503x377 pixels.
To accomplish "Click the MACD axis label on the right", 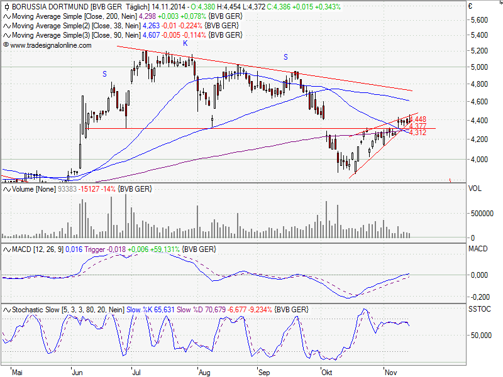I will [x=478, y=249].
